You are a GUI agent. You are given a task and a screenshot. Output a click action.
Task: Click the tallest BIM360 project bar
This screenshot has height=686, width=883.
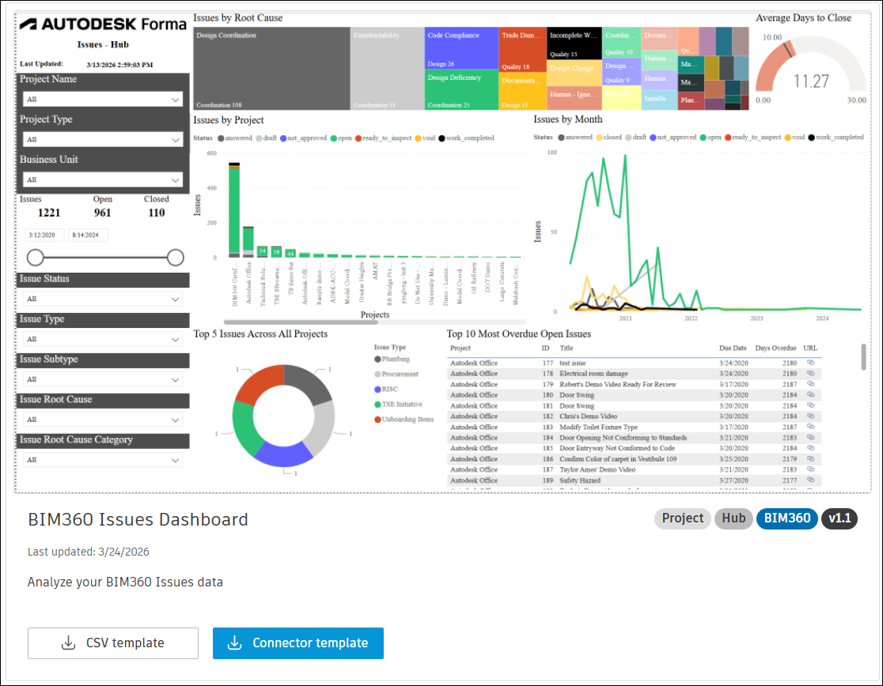click(x=234, y=210)
